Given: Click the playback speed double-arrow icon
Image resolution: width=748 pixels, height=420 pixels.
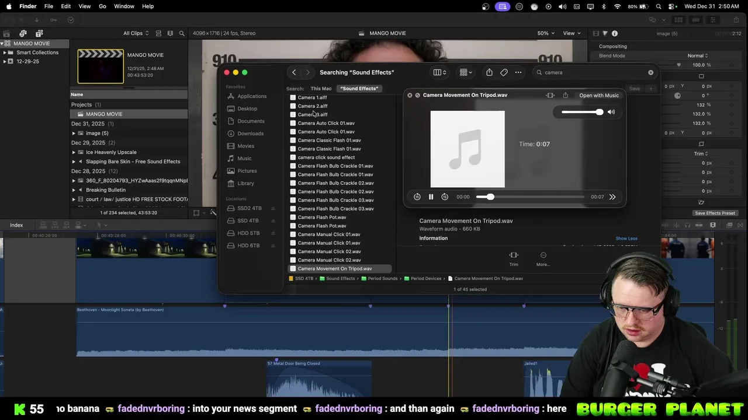Looking at the screenshot, I should 612,197.
